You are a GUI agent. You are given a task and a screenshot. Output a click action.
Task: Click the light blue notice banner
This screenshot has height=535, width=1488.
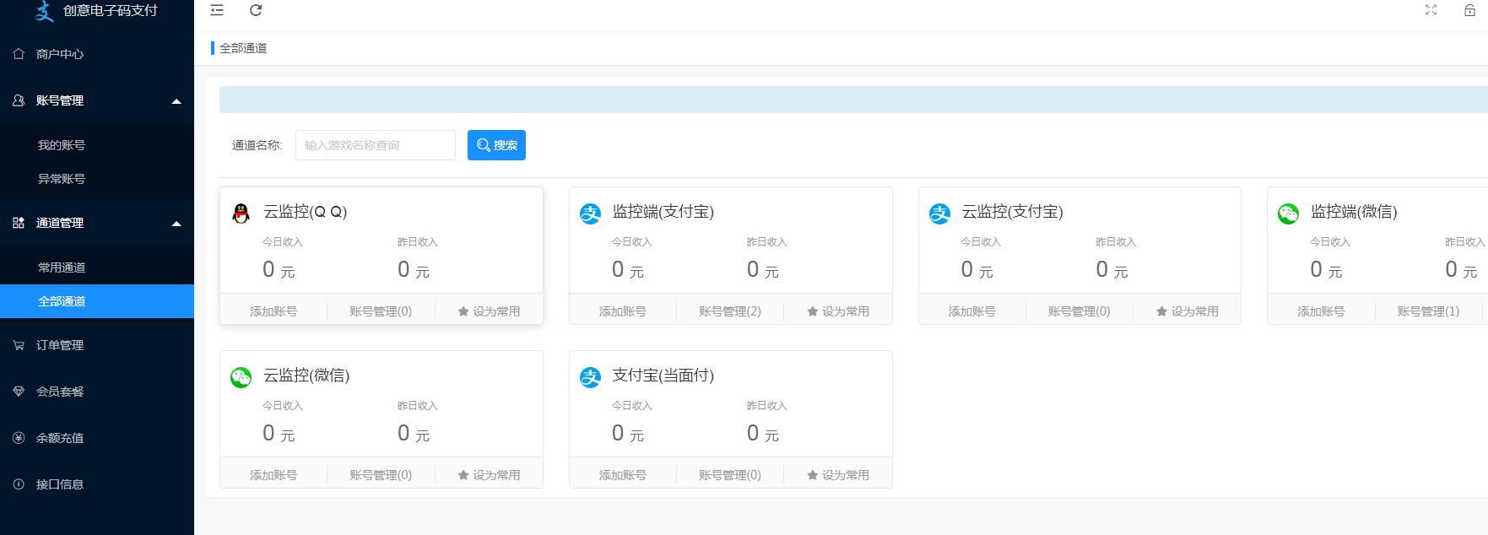click(853, 99)
